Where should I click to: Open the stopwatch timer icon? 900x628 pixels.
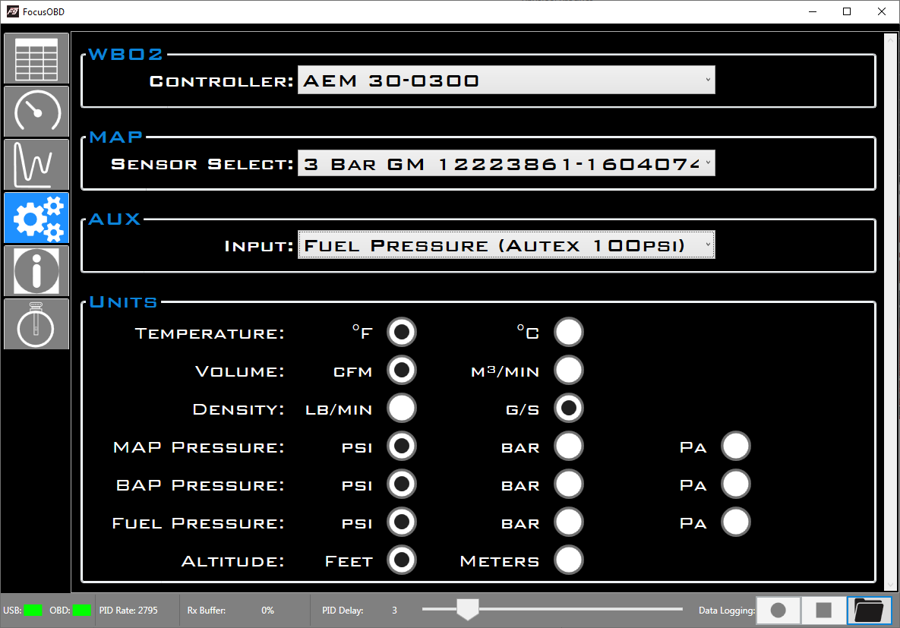pyautogui.click(x=36, y=323)
